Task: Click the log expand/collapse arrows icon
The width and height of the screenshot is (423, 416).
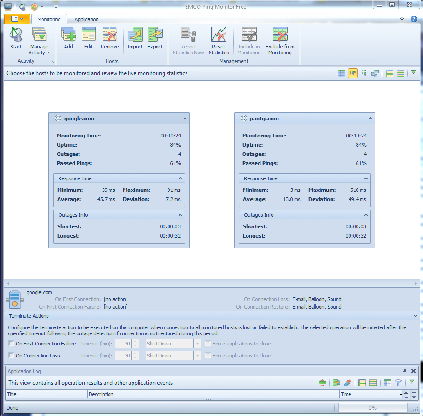Action: (322, 383)
